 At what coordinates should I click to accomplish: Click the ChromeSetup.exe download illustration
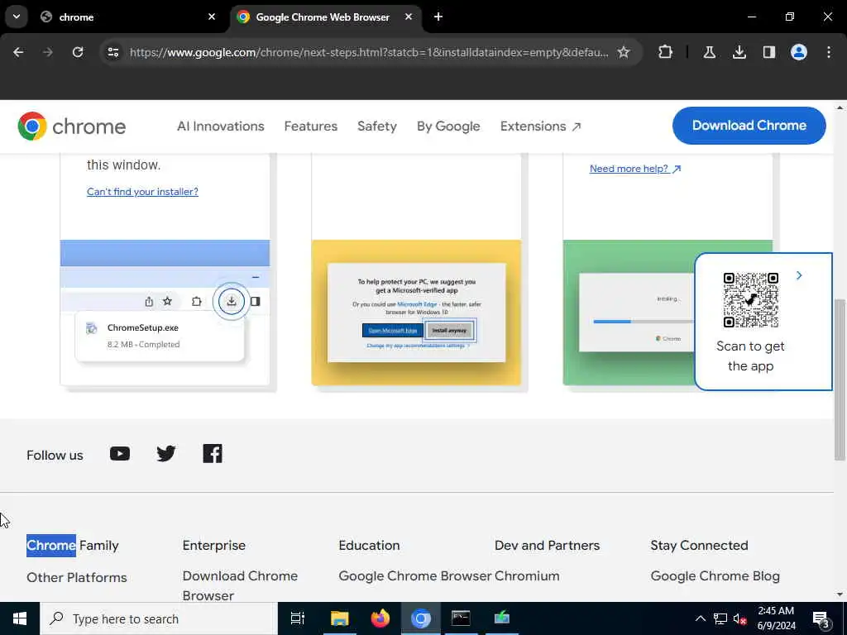point(165,313)
